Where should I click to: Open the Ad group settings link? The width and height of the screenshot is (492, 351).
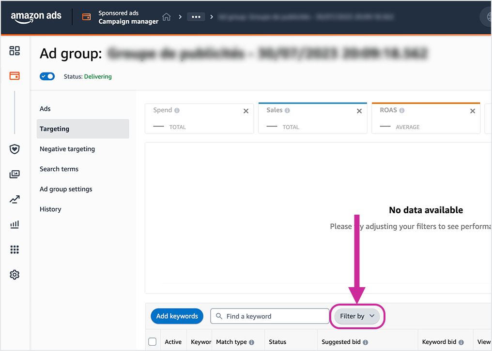tap(66, 189)
